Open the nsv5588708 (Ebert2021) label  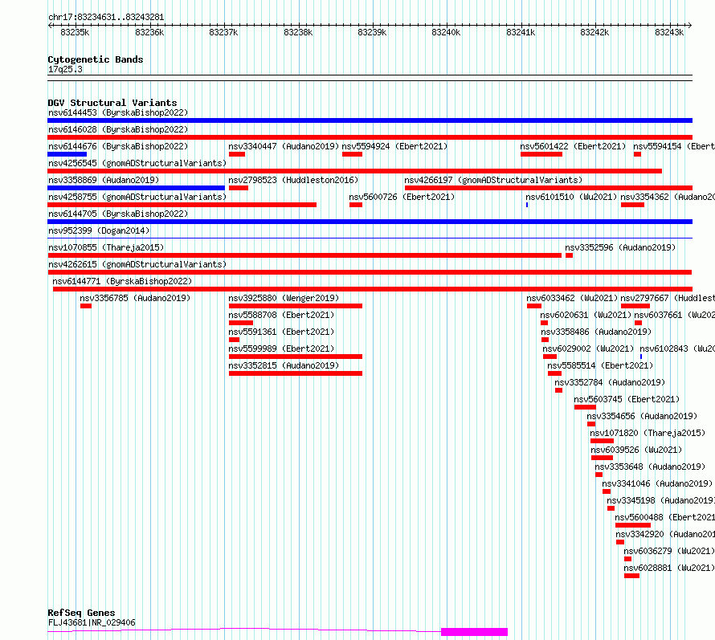[281, 315]
